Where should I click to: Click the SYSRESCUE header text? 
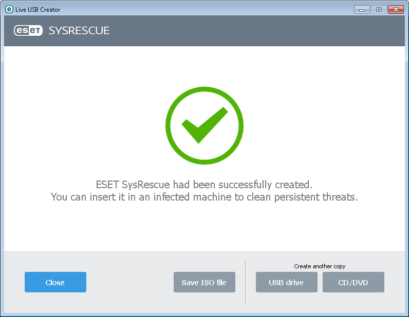[79, 31]
